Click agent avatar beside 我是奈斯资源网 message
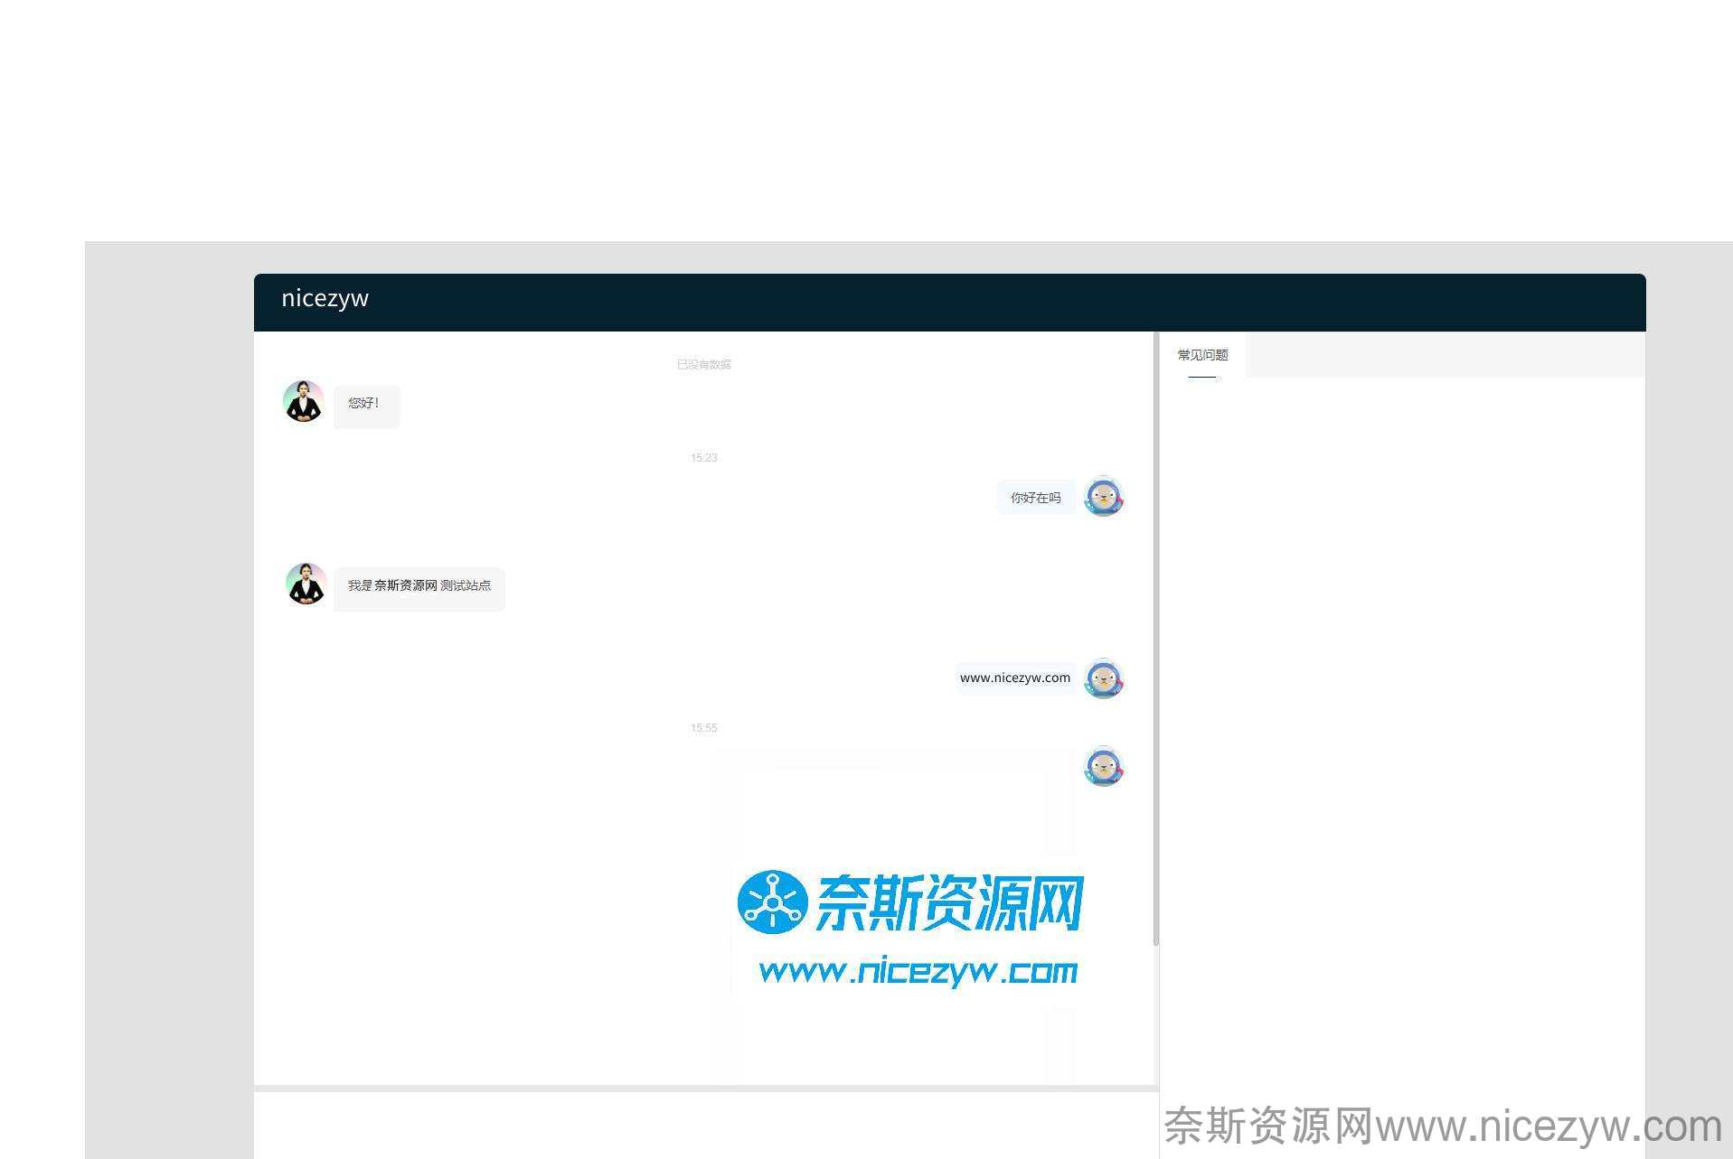1733x1159 pixels. tap(306, 584)
